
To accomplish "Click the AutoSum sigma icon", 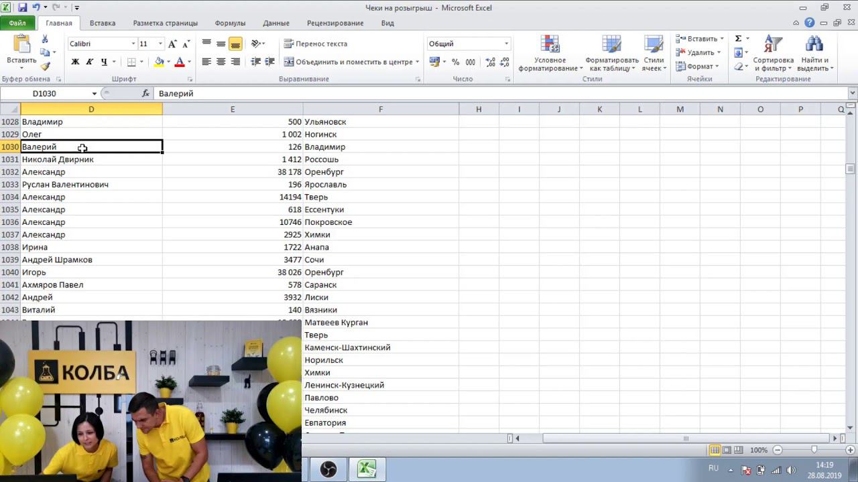I will pos(738,39).
